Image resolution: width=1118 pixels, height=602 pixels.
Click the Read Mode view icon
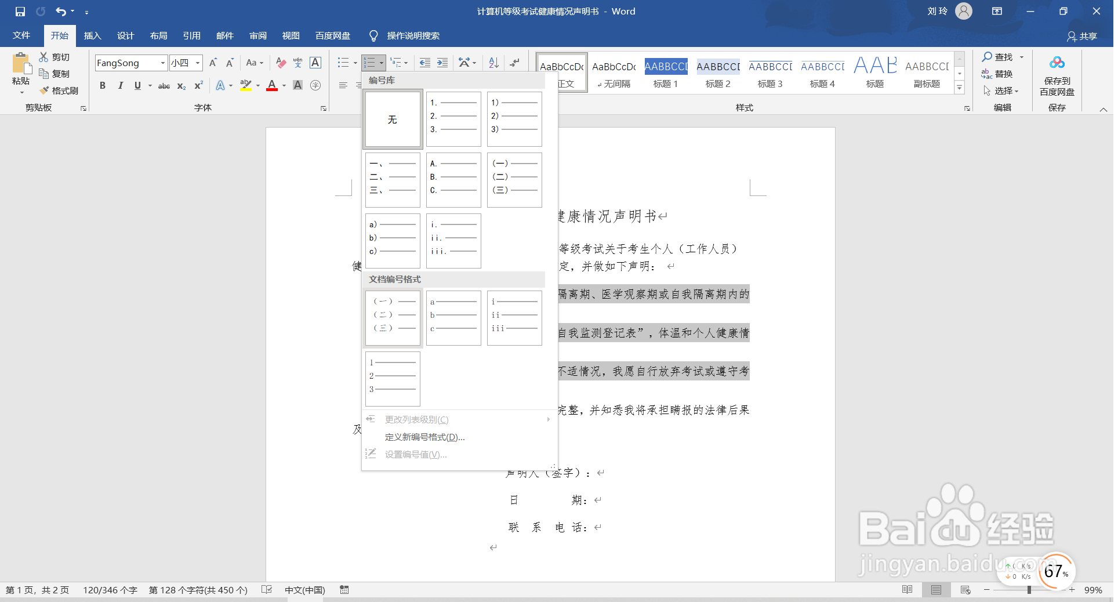coord(908,590)
